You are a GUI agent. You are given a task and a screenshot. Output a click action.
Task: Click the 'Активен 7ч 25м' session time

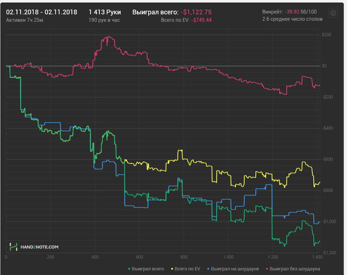(x=25, y=20)
